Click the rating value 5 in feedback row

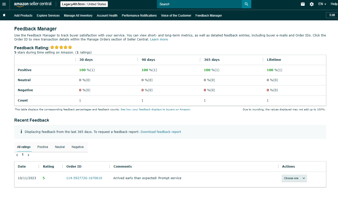[44, 178]
